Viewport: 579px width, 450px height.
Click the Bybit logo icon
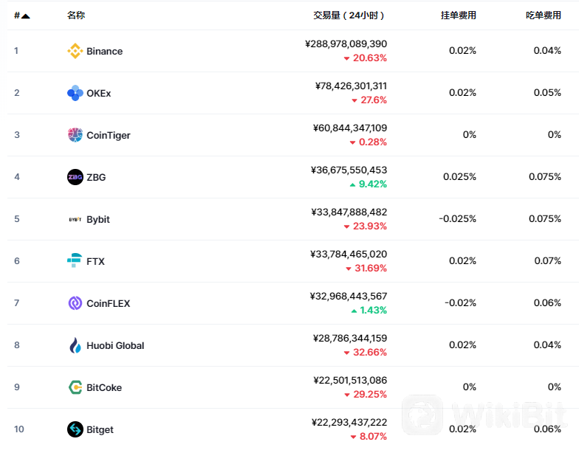click(75, 220)
